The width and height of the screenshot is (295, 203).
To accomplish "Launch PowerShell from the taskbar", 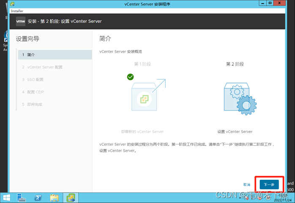I will click(38, 198).
